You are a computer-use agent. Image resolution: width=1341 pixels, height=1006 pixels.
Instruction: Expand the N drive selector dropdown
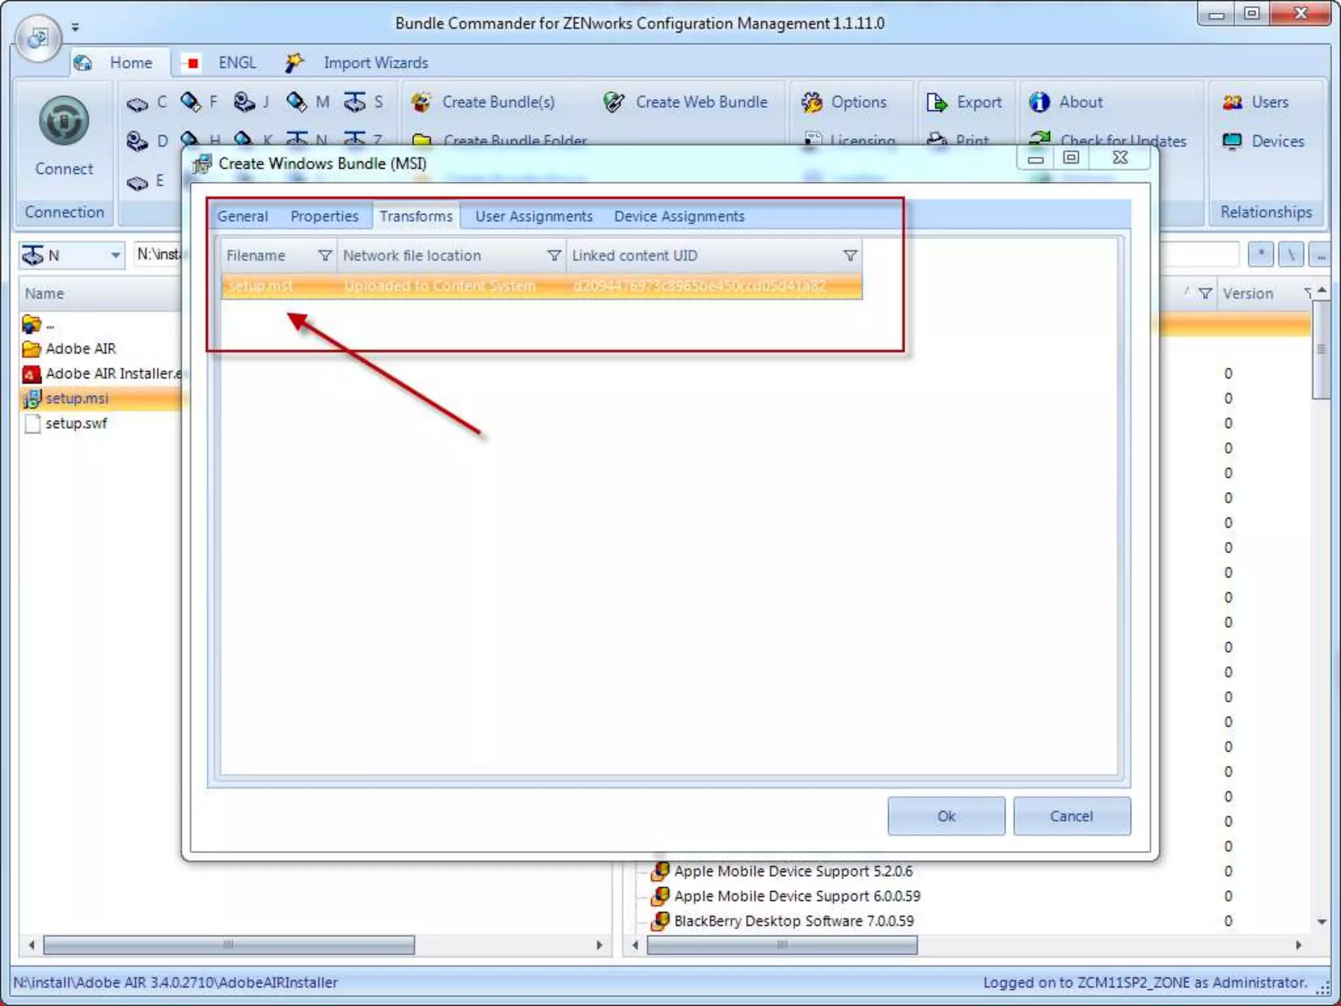click(115, 255)
